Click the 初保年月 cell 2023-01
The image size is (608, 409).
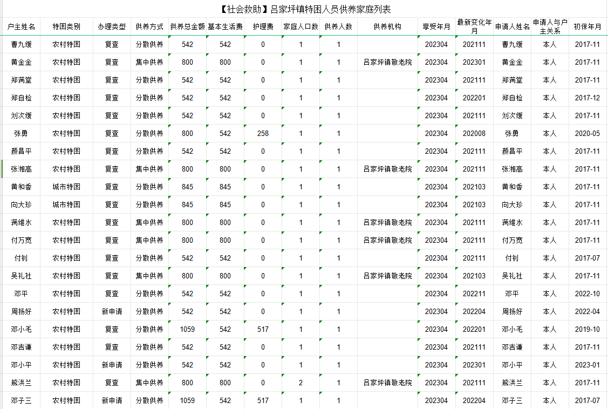tap(587, 365)
